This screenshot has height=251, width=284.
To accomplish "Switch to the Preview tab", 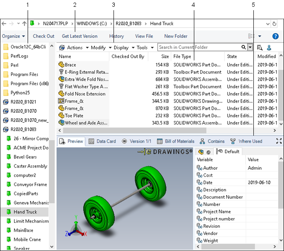I will [71, 141].
